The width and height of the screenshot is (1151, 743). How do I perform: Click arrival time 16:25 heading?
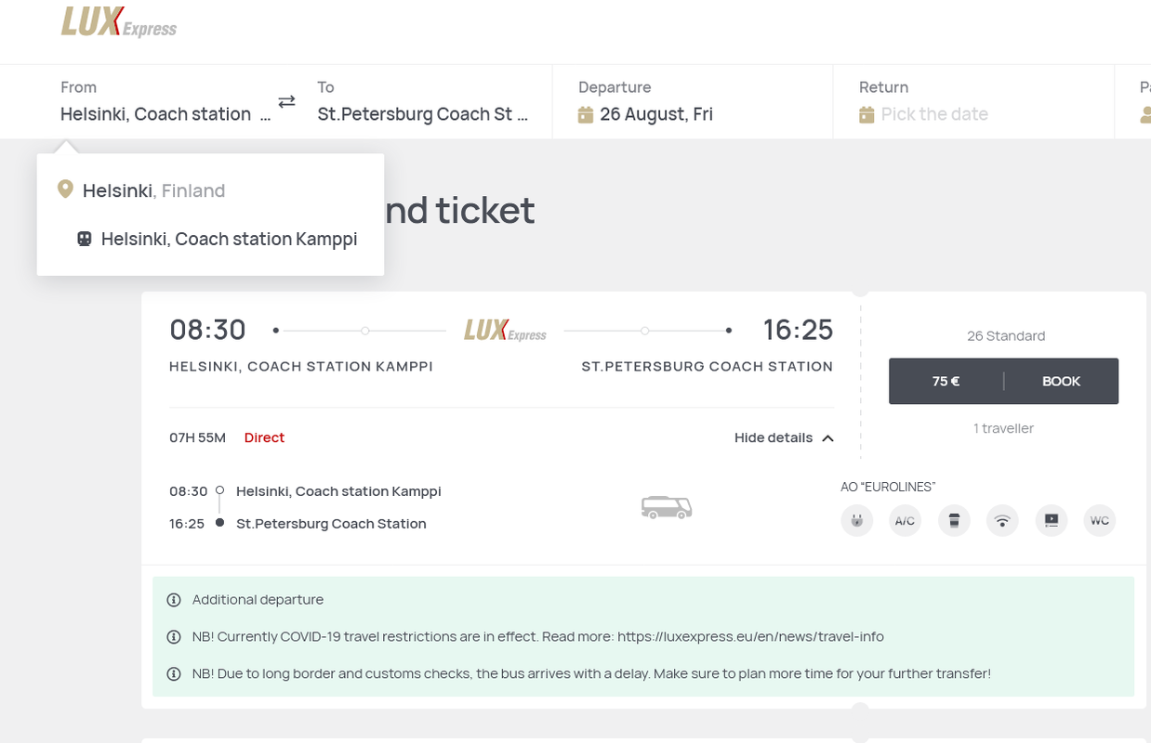point(798,330)
